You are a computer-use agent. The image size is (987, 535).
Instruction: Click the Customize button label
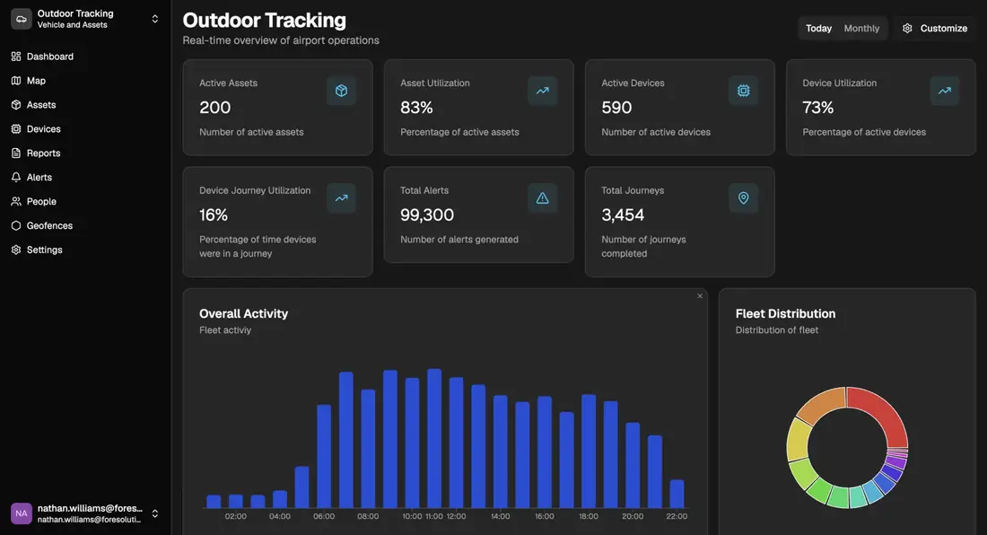[x=944, y=29]
